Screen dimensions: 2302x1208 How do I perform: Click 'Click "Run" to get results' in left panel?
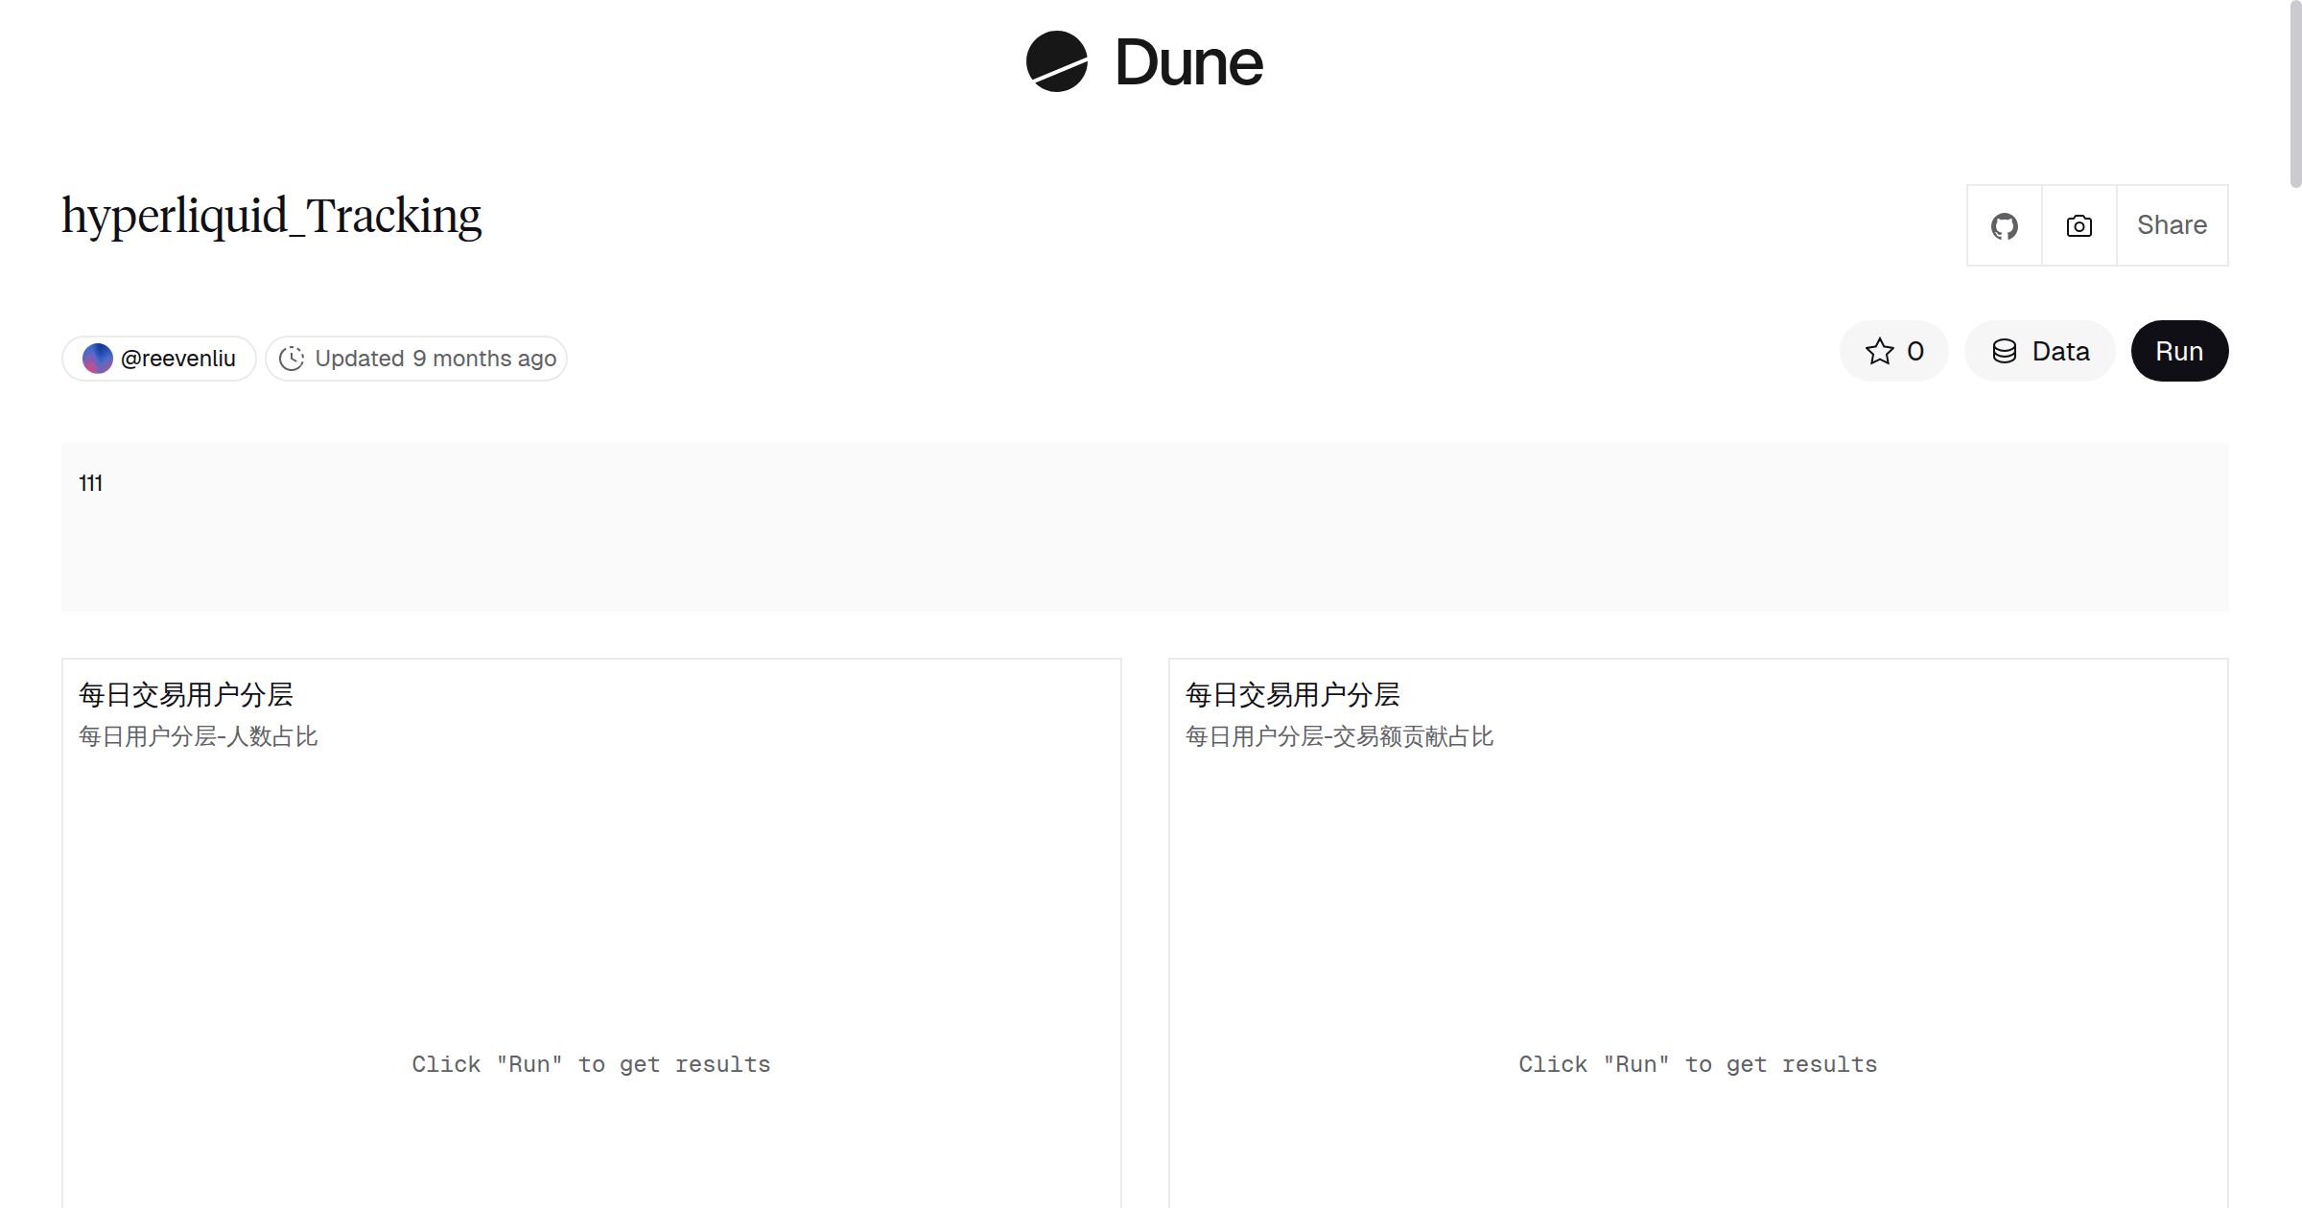pyautogui.click(x=591, y=1063)
